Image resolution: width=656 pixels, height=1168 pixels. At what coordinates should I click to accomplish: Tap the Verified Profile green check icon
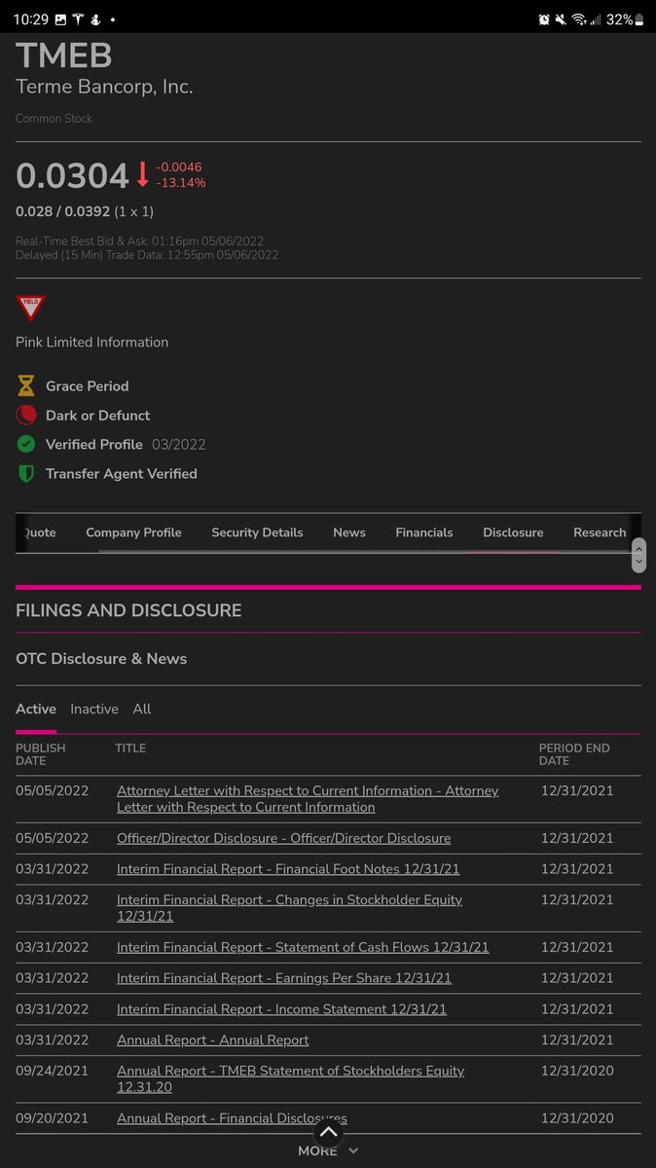tap(26, 445)
